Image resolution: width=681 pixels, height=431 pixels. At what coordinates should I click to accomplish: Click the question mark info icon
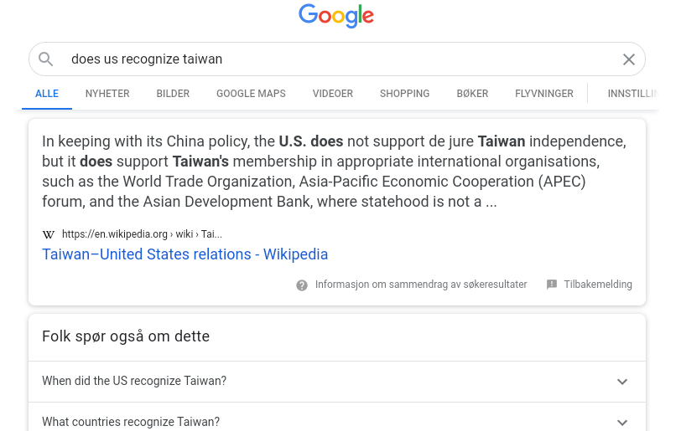coord(302,285)
